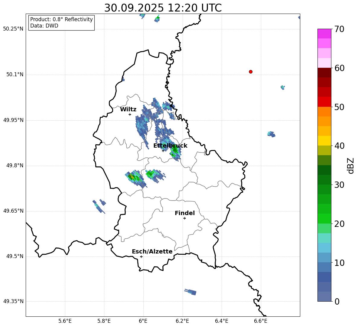Click the 40 label on the colorbar
358x327 pixels.
[339, 146]
